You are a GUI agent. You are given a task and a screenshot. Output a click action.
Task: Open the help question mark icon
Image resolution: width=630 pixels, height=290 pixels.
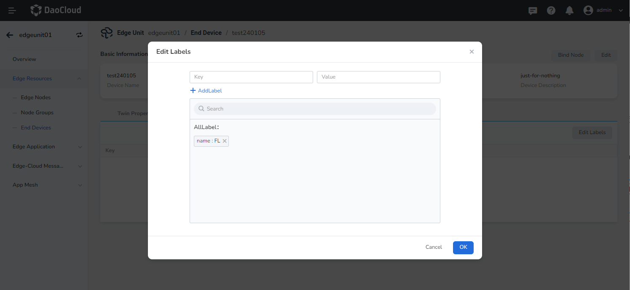[x=551, y=11]
